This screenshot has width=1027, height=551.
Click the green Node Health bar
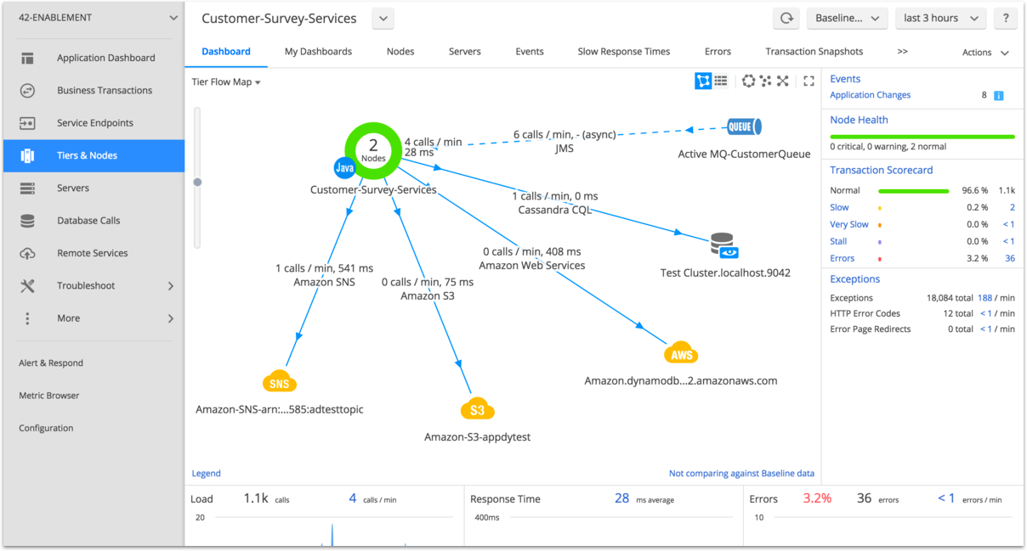(x=922, y=136)
